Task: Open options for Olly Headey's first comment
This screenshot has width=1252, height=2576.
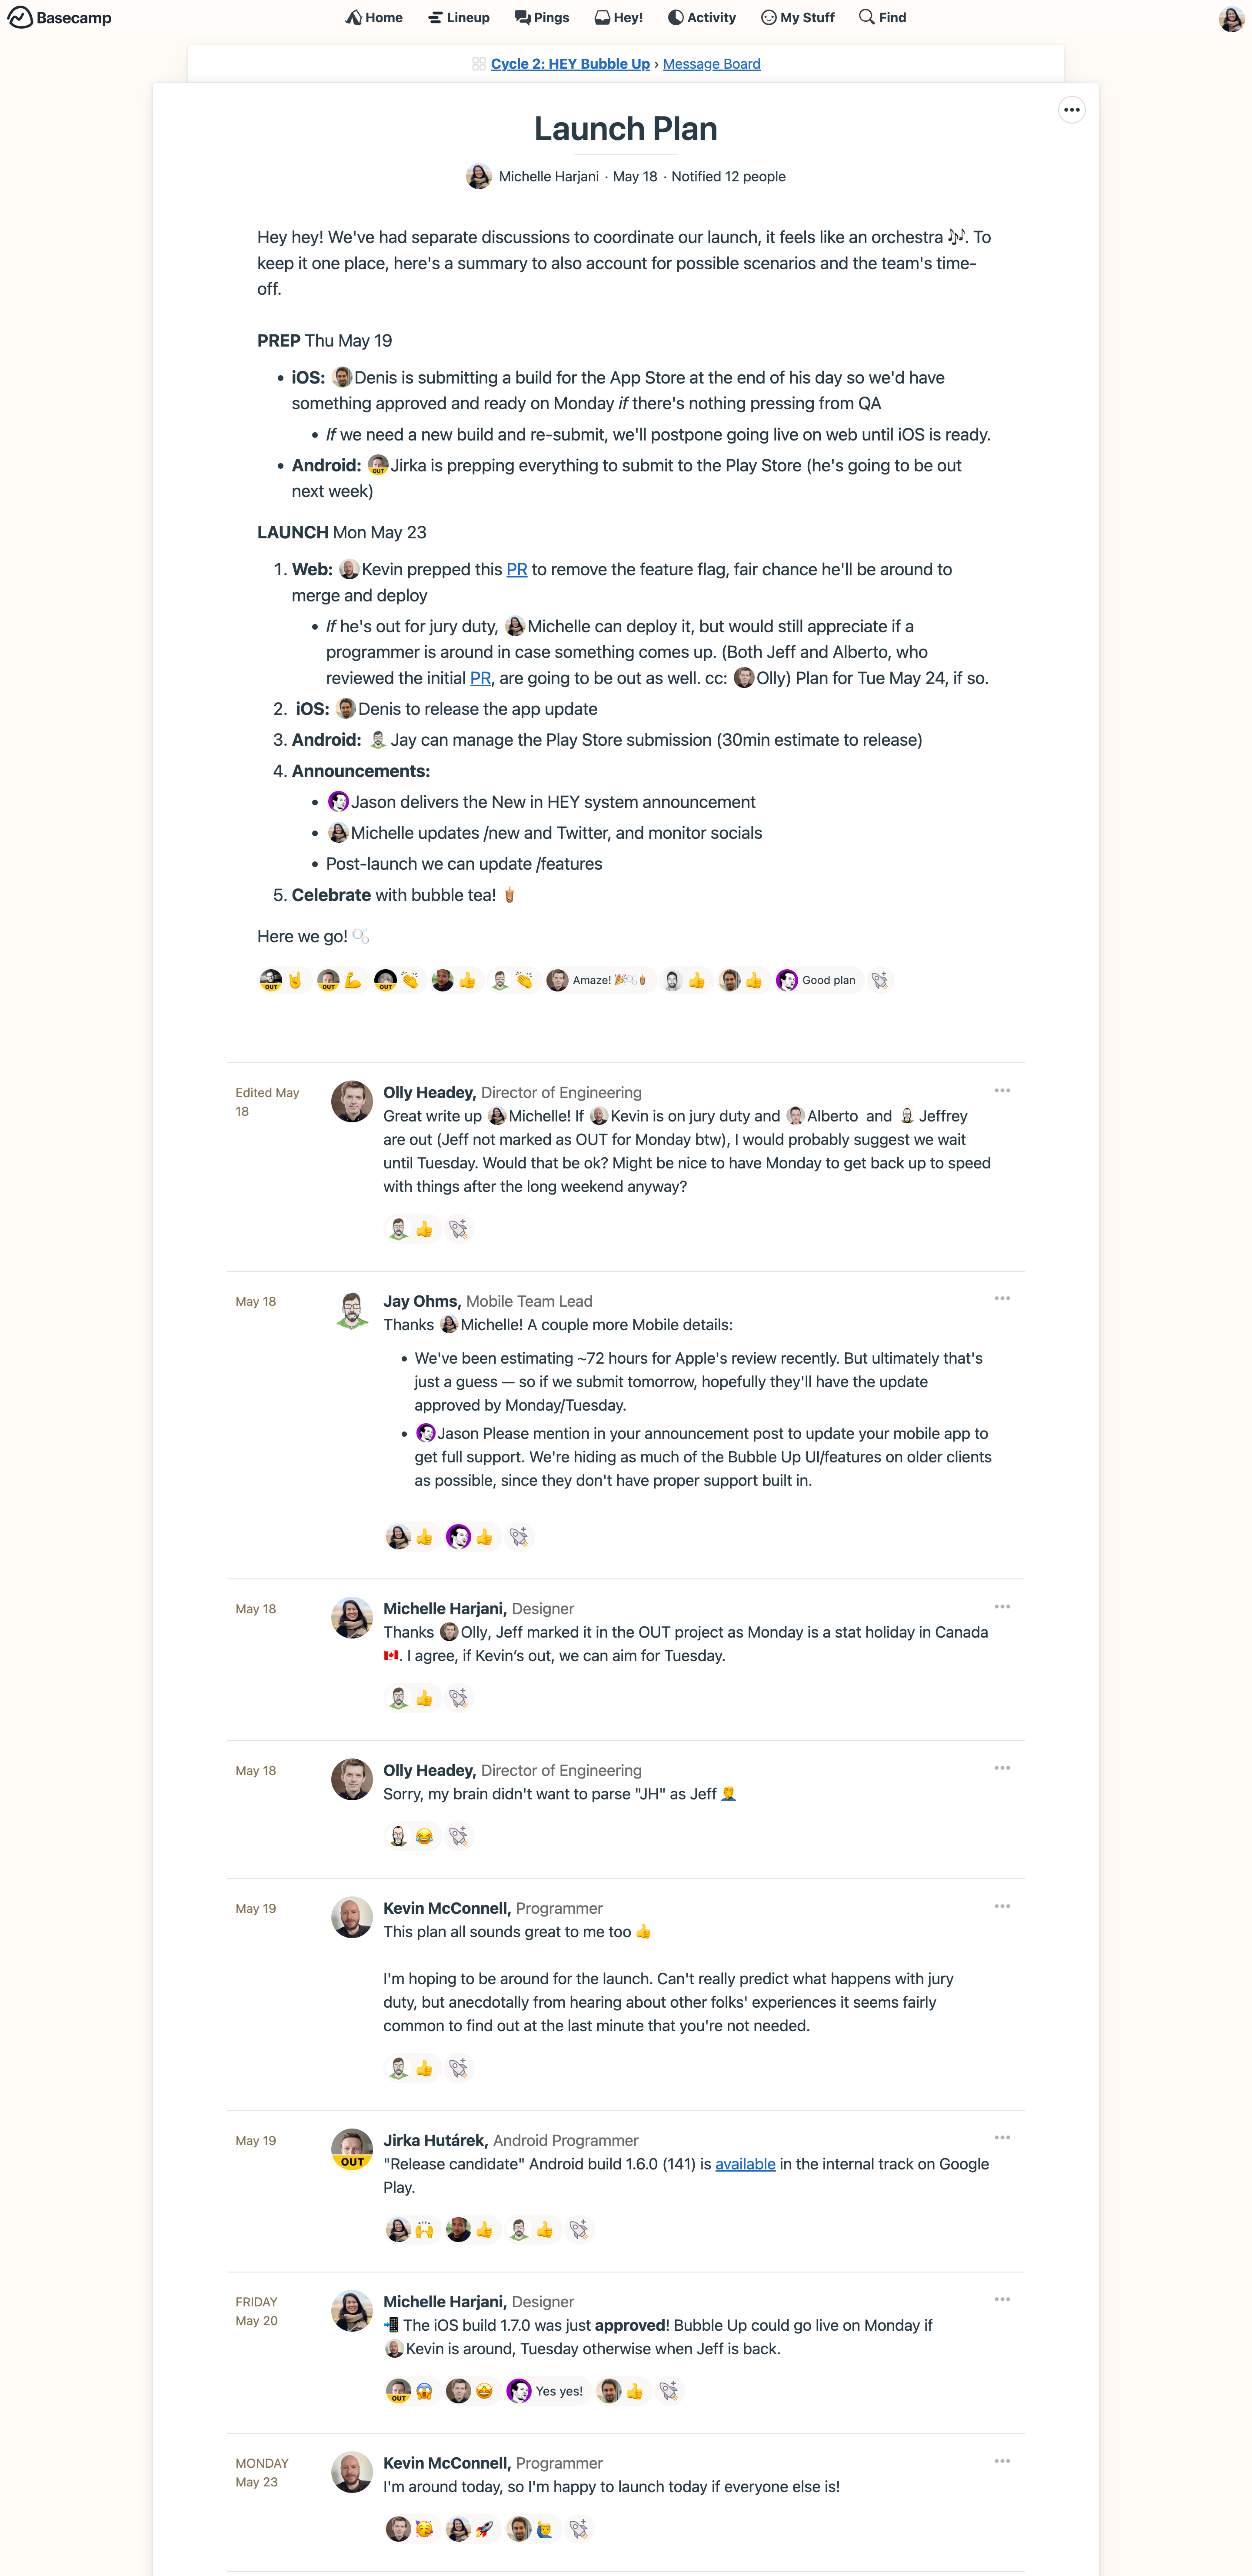Action: coord(1002,1090)
